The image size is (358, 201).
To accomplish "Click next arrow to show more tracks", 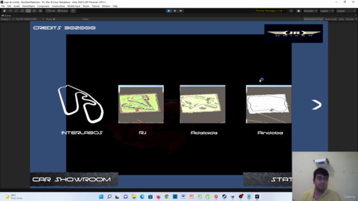I will tap(317, 104).
